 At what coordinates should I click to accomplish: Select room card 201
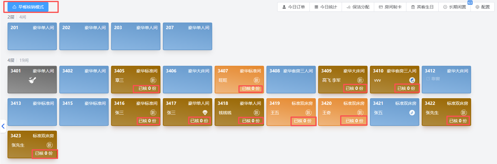32,36
